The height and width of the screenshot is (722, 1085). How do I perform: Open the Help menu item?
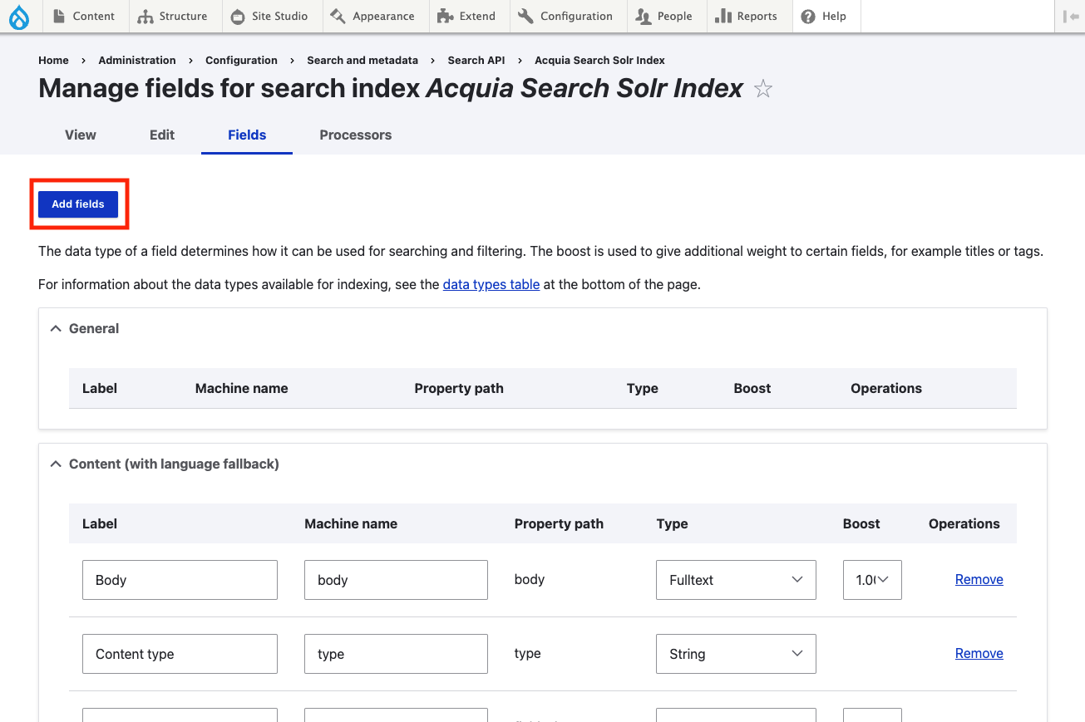[824, 17]
